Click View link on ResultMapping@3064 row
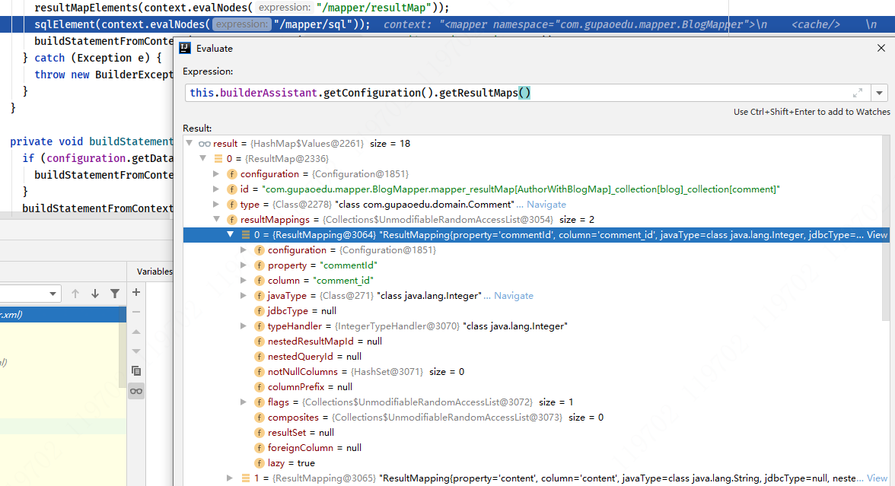Viewport: 895px width, 486px height. click(x=877, y=234)
